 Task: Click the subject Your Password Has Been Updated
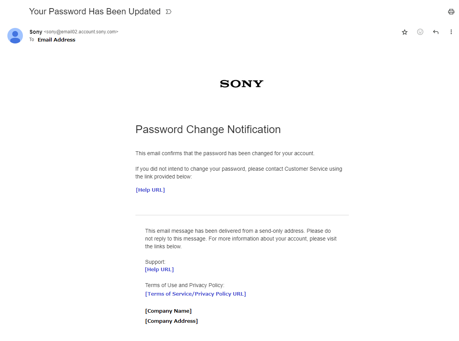[95, 12]
